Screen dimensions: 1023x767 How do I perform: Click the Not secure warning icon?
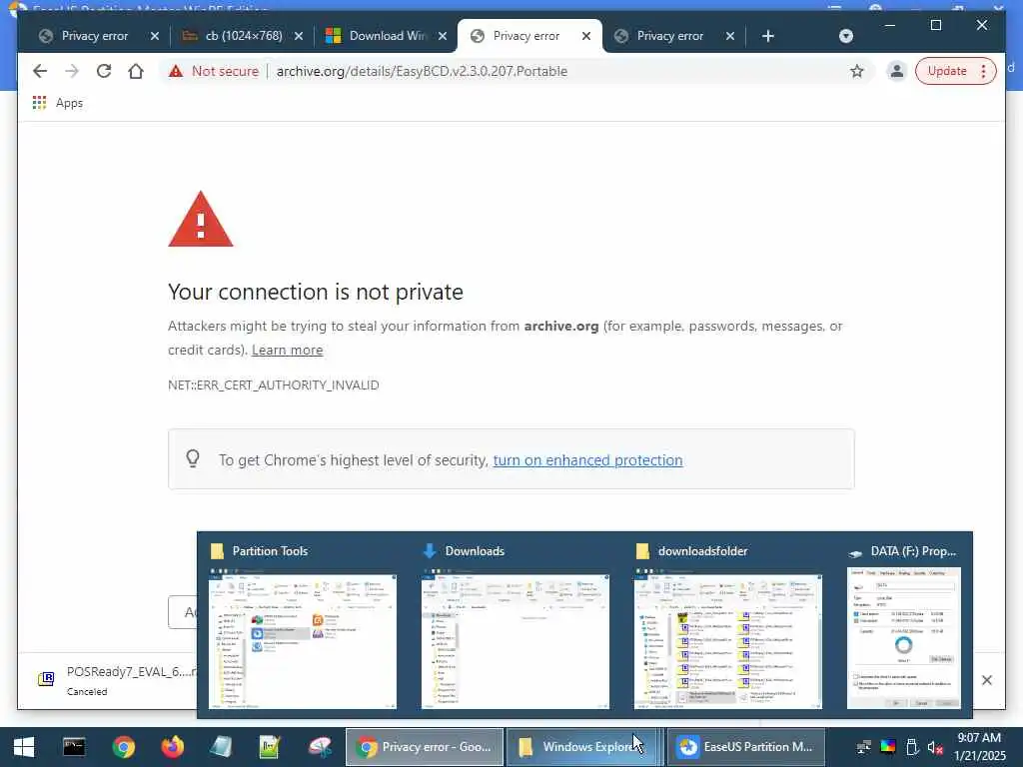[176, 71]
